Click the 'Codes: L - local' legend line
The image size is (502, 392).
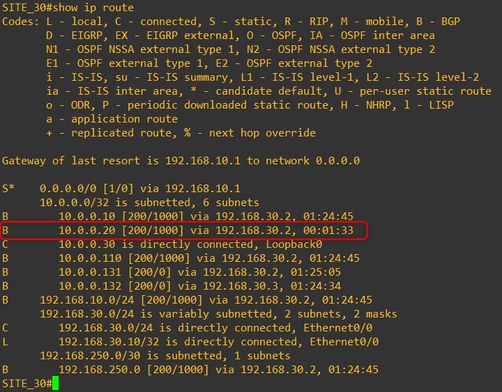231,22
